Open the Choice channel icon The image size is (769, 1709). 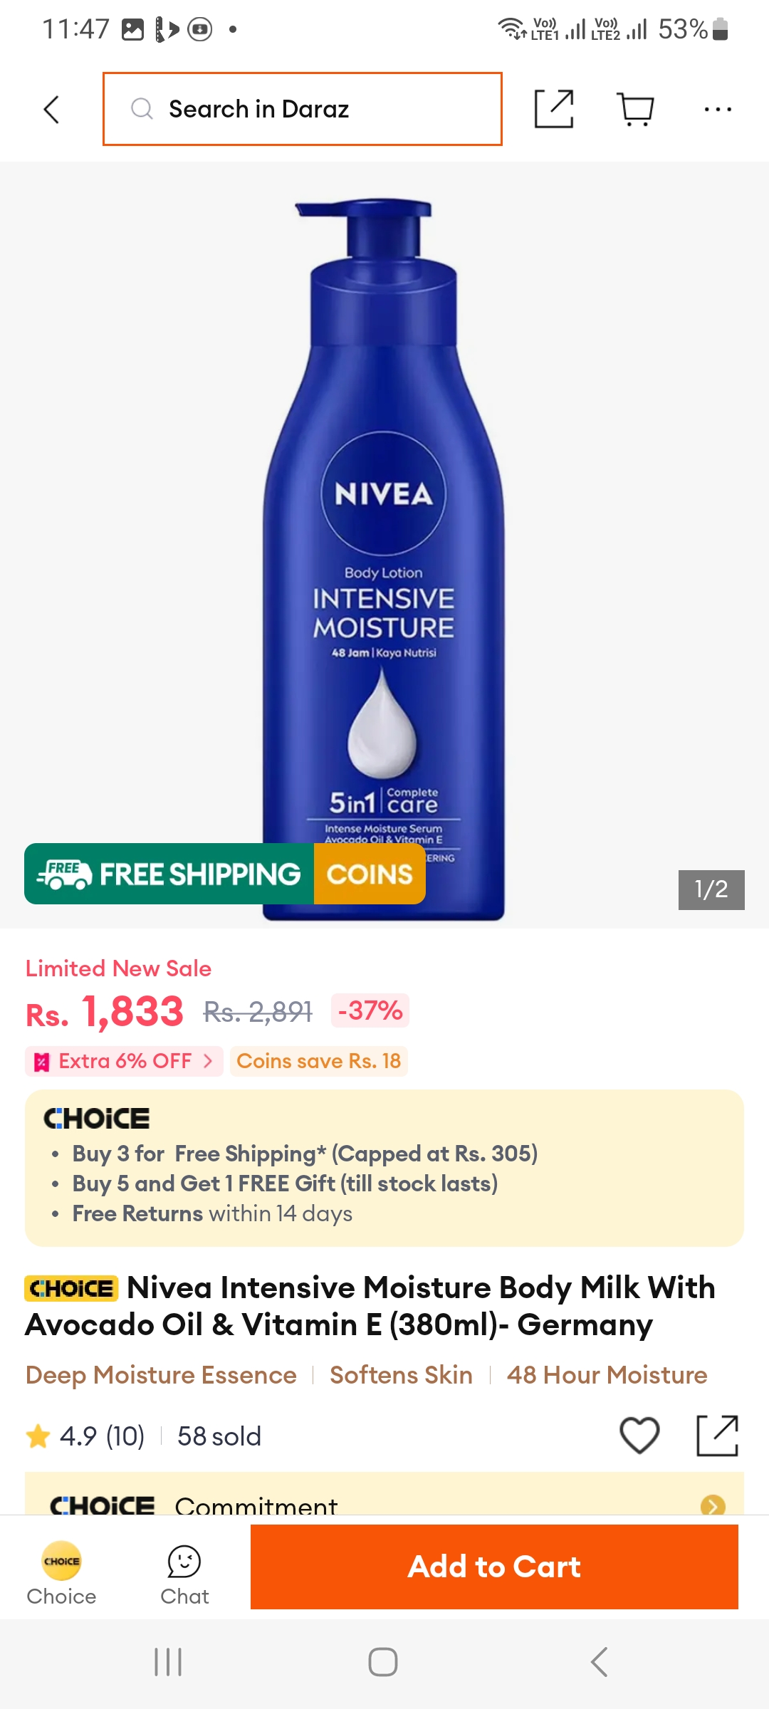(x=61, y=1574)
